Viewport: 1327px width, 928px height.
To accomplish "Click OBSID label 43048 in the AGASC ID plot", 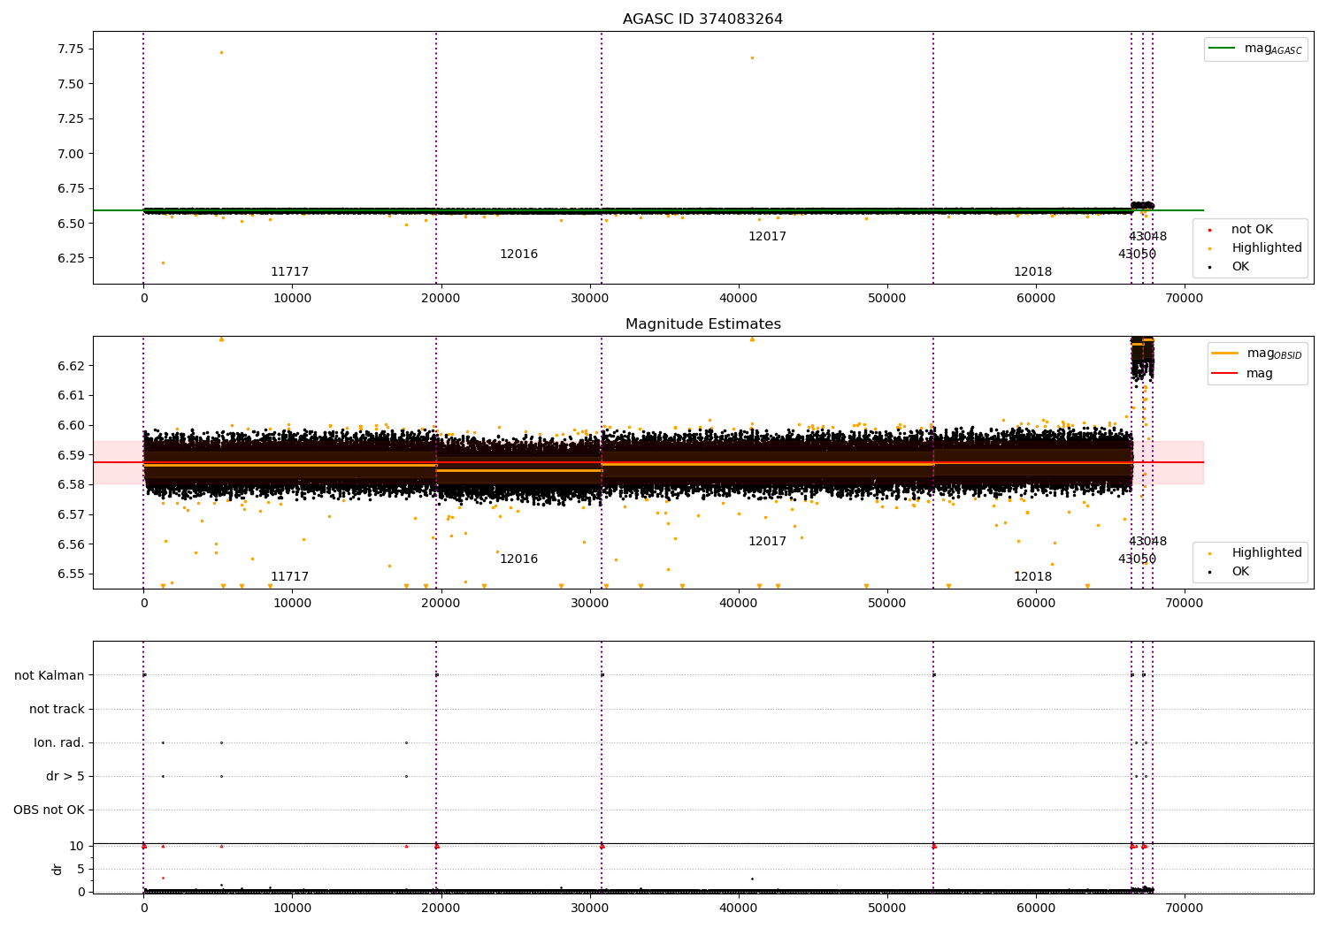I will point(1147,237).
